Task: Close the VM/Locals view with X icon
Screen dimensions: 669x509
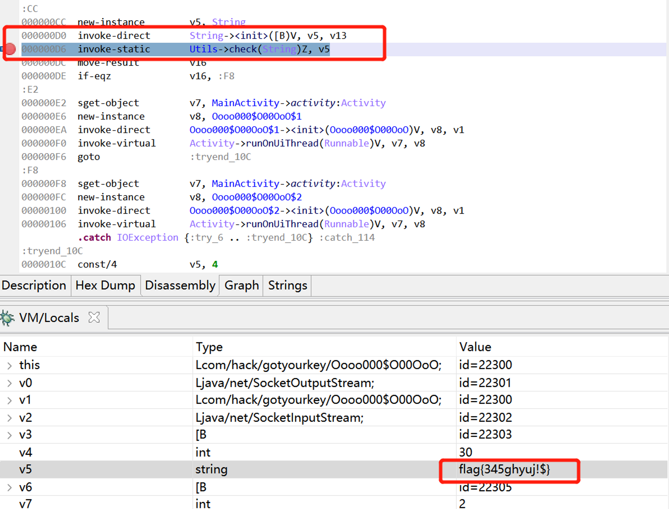Action: coord(94,317)
